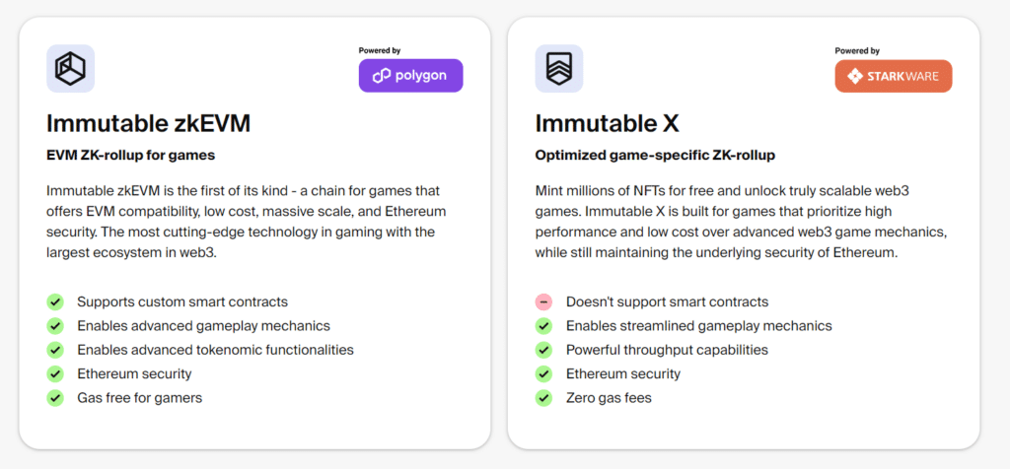The image size is (1010, 469).
Task: Click checkmark beside Enables advanced gameplay mechanics
Action: 55,325
